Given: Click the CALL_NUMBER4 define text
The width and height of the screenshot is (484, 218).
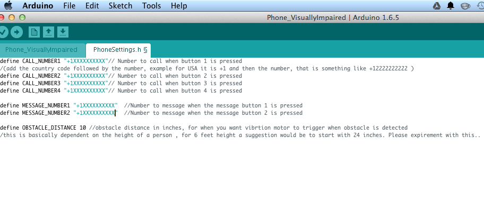Looking at the screenshot, I should (x=30, y=90).
